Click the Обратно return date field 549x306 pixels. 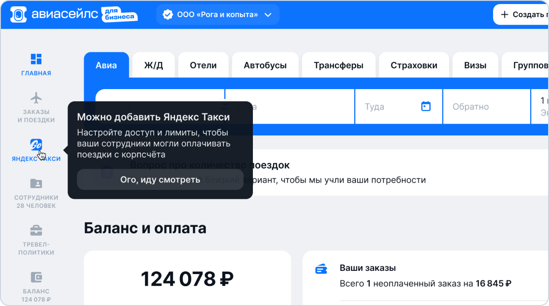click(486, 107)
